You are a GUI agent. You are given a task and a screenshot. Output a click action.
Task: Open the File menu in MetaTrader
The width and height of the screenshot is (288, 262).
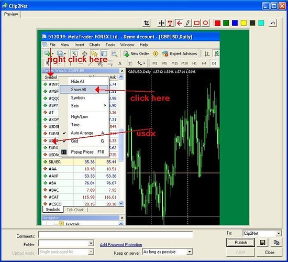(x=52, y=45)
